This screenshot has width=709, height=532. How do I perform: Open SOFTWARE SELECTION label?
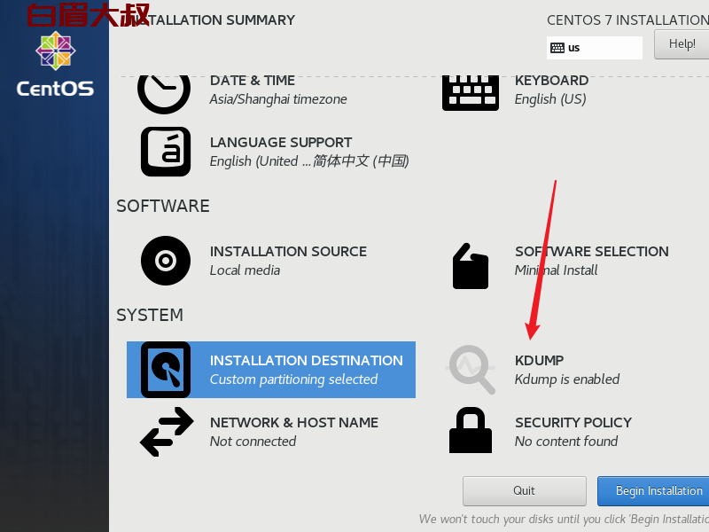[x=592, y=252]
